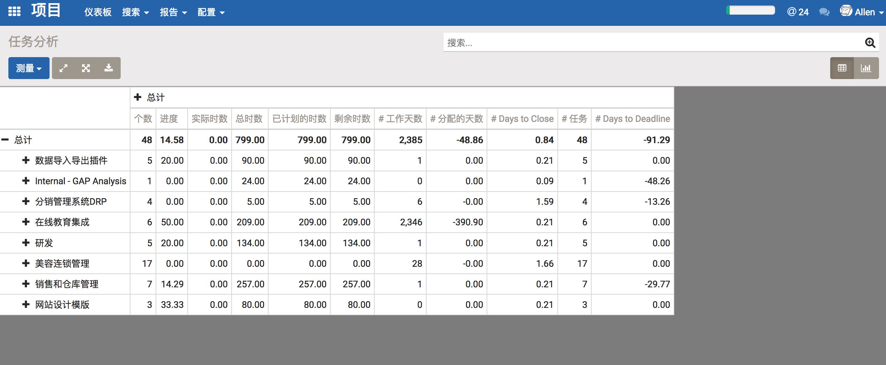Switch to pivot table view
Viewport: 886px width, 365px height.
coord(842,68)
